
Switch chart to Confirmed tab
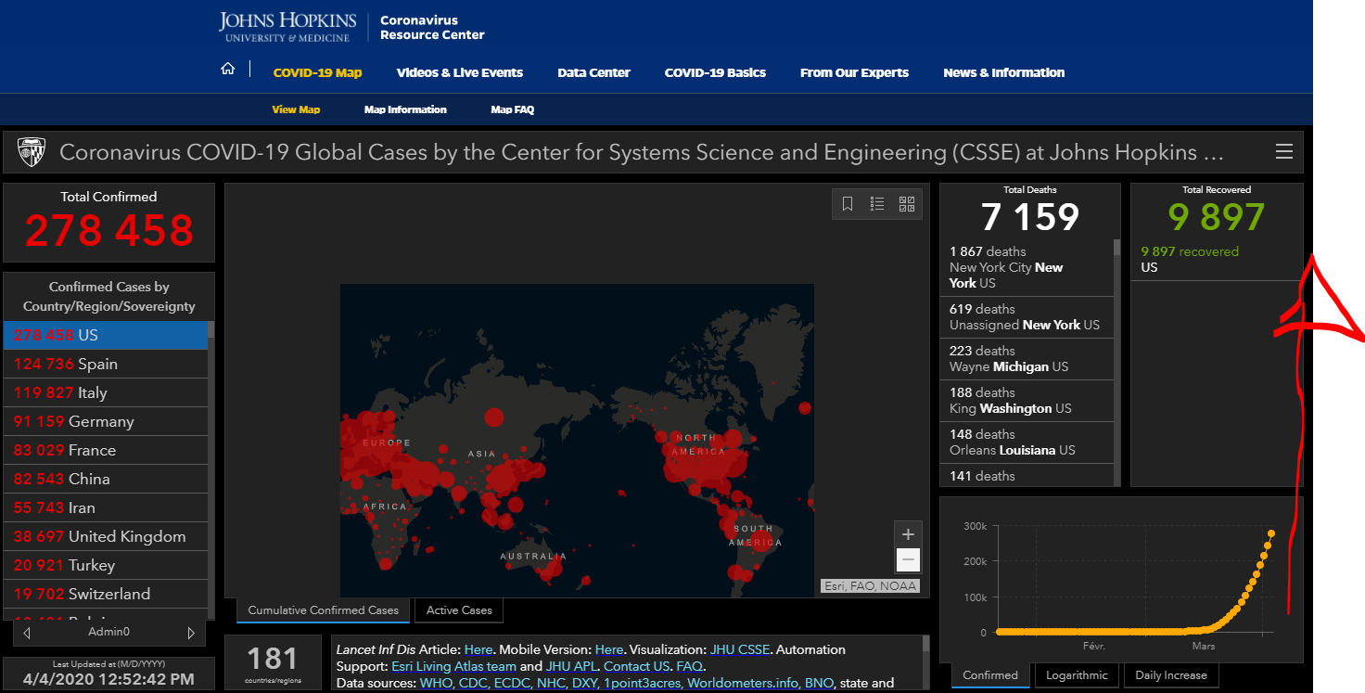(x=989, y=675)
